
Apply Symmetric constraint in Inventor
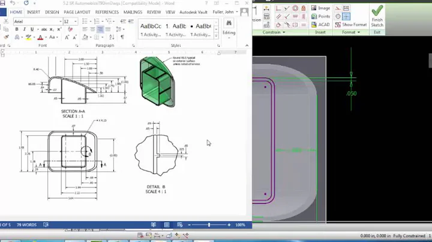pyautogui.click(x=295, y=25)
